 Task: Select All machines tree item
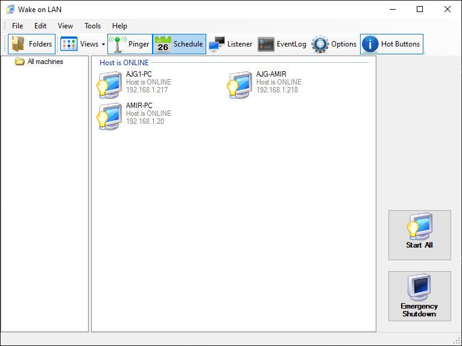[x=45, y=62]
